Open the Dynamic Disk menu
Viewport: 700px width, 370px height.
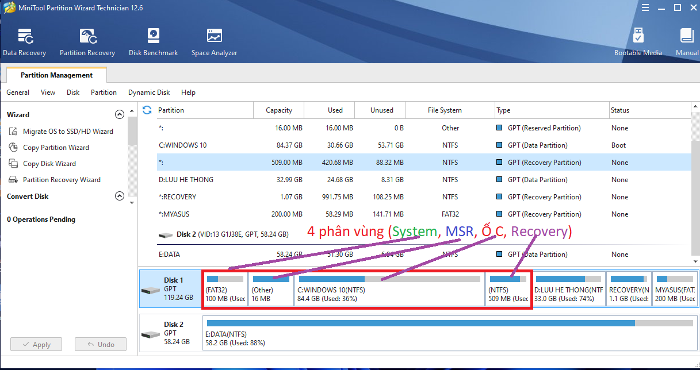(x=149, y=92)
